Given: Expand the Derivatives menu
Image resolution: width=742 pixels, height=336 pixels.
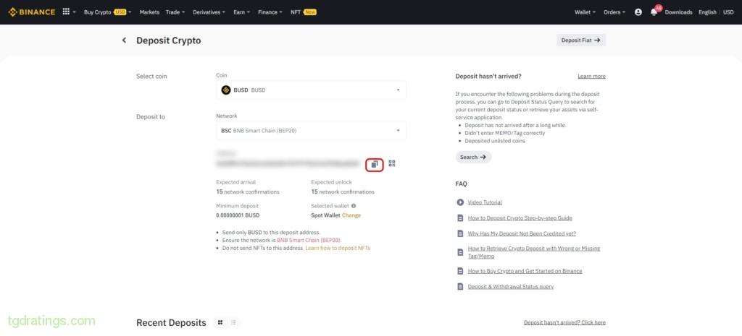Looking at the screenshot, I should (x=209, y=12).
